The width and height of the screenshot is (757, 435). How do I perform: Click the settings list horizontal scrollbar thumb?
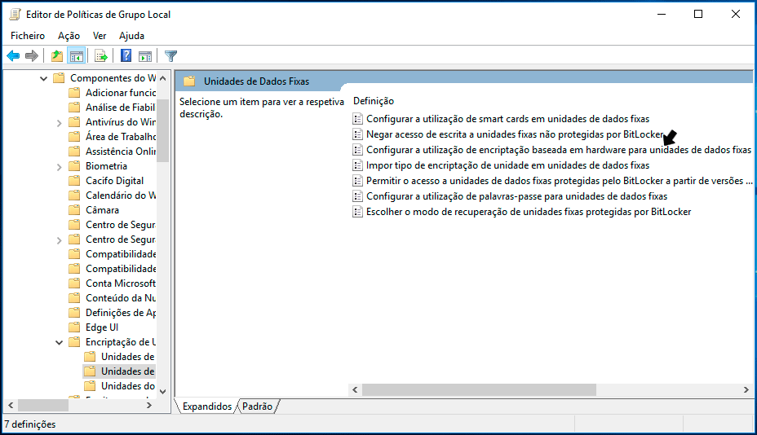479,389
